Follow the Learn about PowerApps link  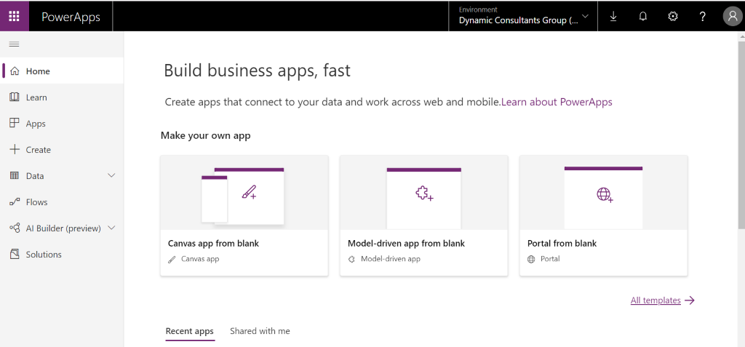pyautogui.click(x=557, y=102)
